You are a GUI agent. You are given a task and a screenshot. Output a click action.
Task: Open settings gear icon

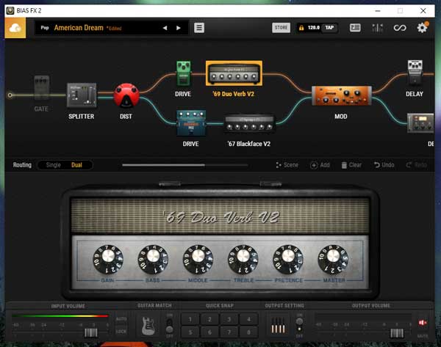(422, 28)
